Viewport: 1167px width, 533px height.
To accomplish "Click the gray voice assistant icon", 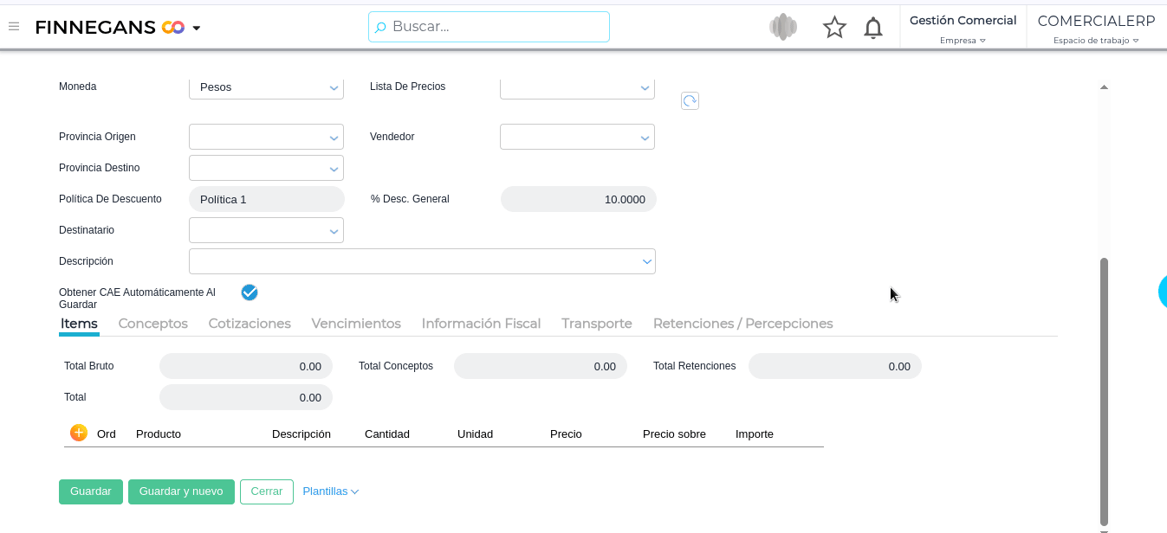I will point(783,28).
